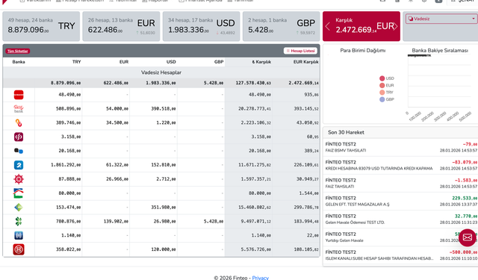Select the USD balance summary card
Screen dimensions: 478x280
(201, 26)
